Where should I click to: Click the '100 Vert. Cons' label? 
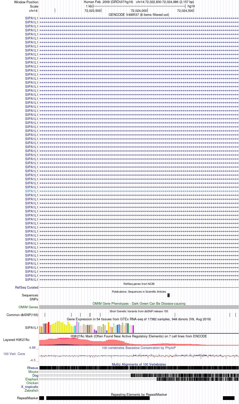click(x=14, y=354)
